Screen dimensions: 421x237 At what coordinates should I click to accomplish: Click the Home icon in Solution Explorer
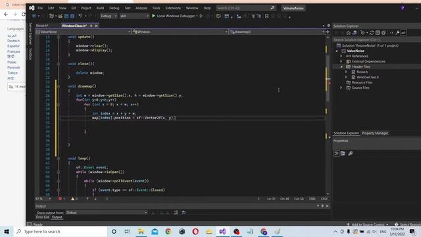click(x=348, y=33)
